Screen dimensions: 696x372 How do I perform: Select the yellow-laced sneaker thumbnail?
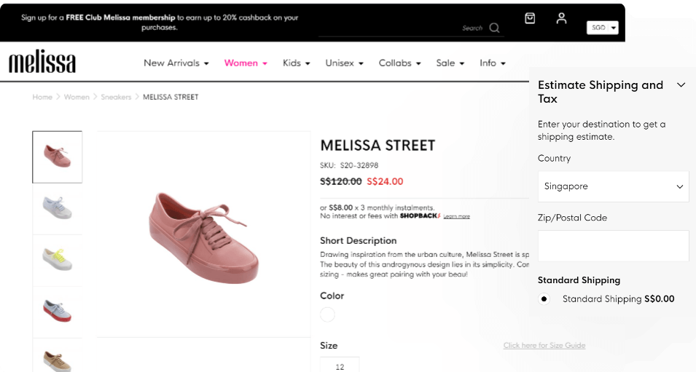58,260
